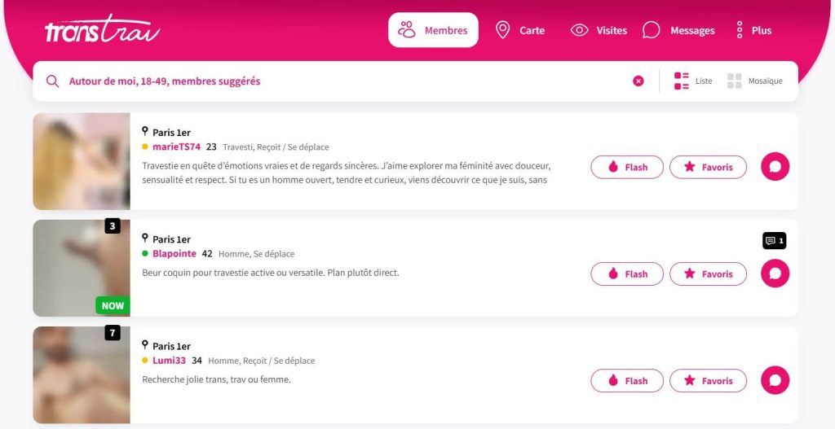Image resolution: width=835 pixels, height=429 pixels.
Task: Switch to Liste view
Action: coord(693,81)
